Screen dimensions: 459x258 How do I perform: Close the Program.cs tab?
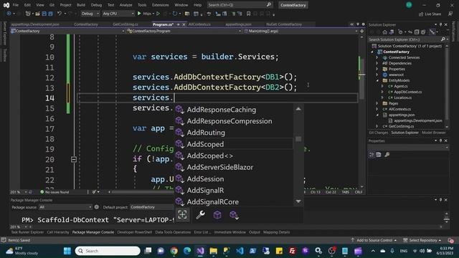[x=184, y=24]
